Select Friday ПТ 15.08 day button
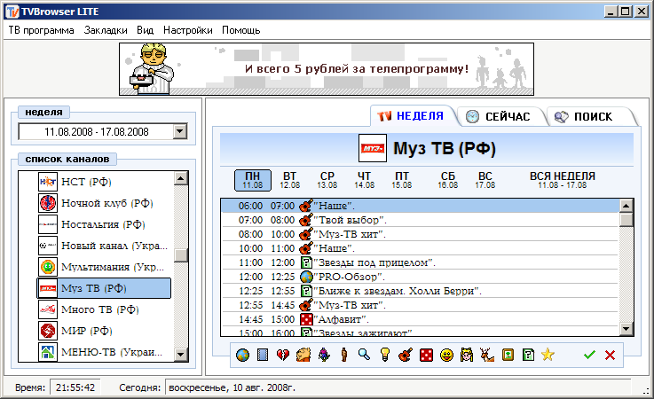The width and height of the screenshot is (654, 399). (x=402, y=180)
